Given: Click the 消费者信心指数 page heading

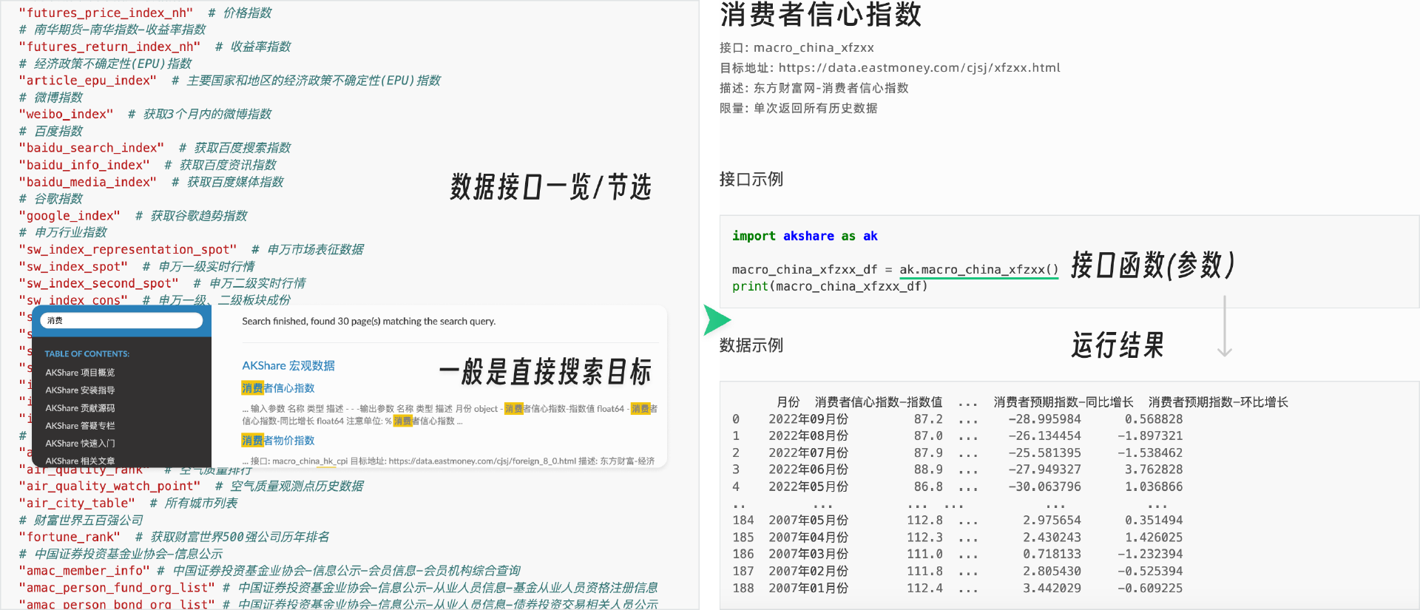Looking at the screenshot, I should click(x=821, y=14).
